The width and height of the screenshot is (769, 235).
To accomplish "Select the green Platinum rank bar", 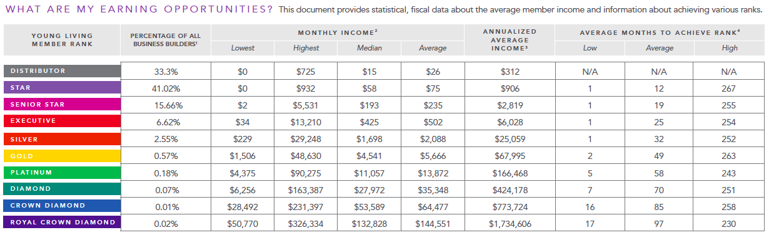I will (x=61, y=172).
